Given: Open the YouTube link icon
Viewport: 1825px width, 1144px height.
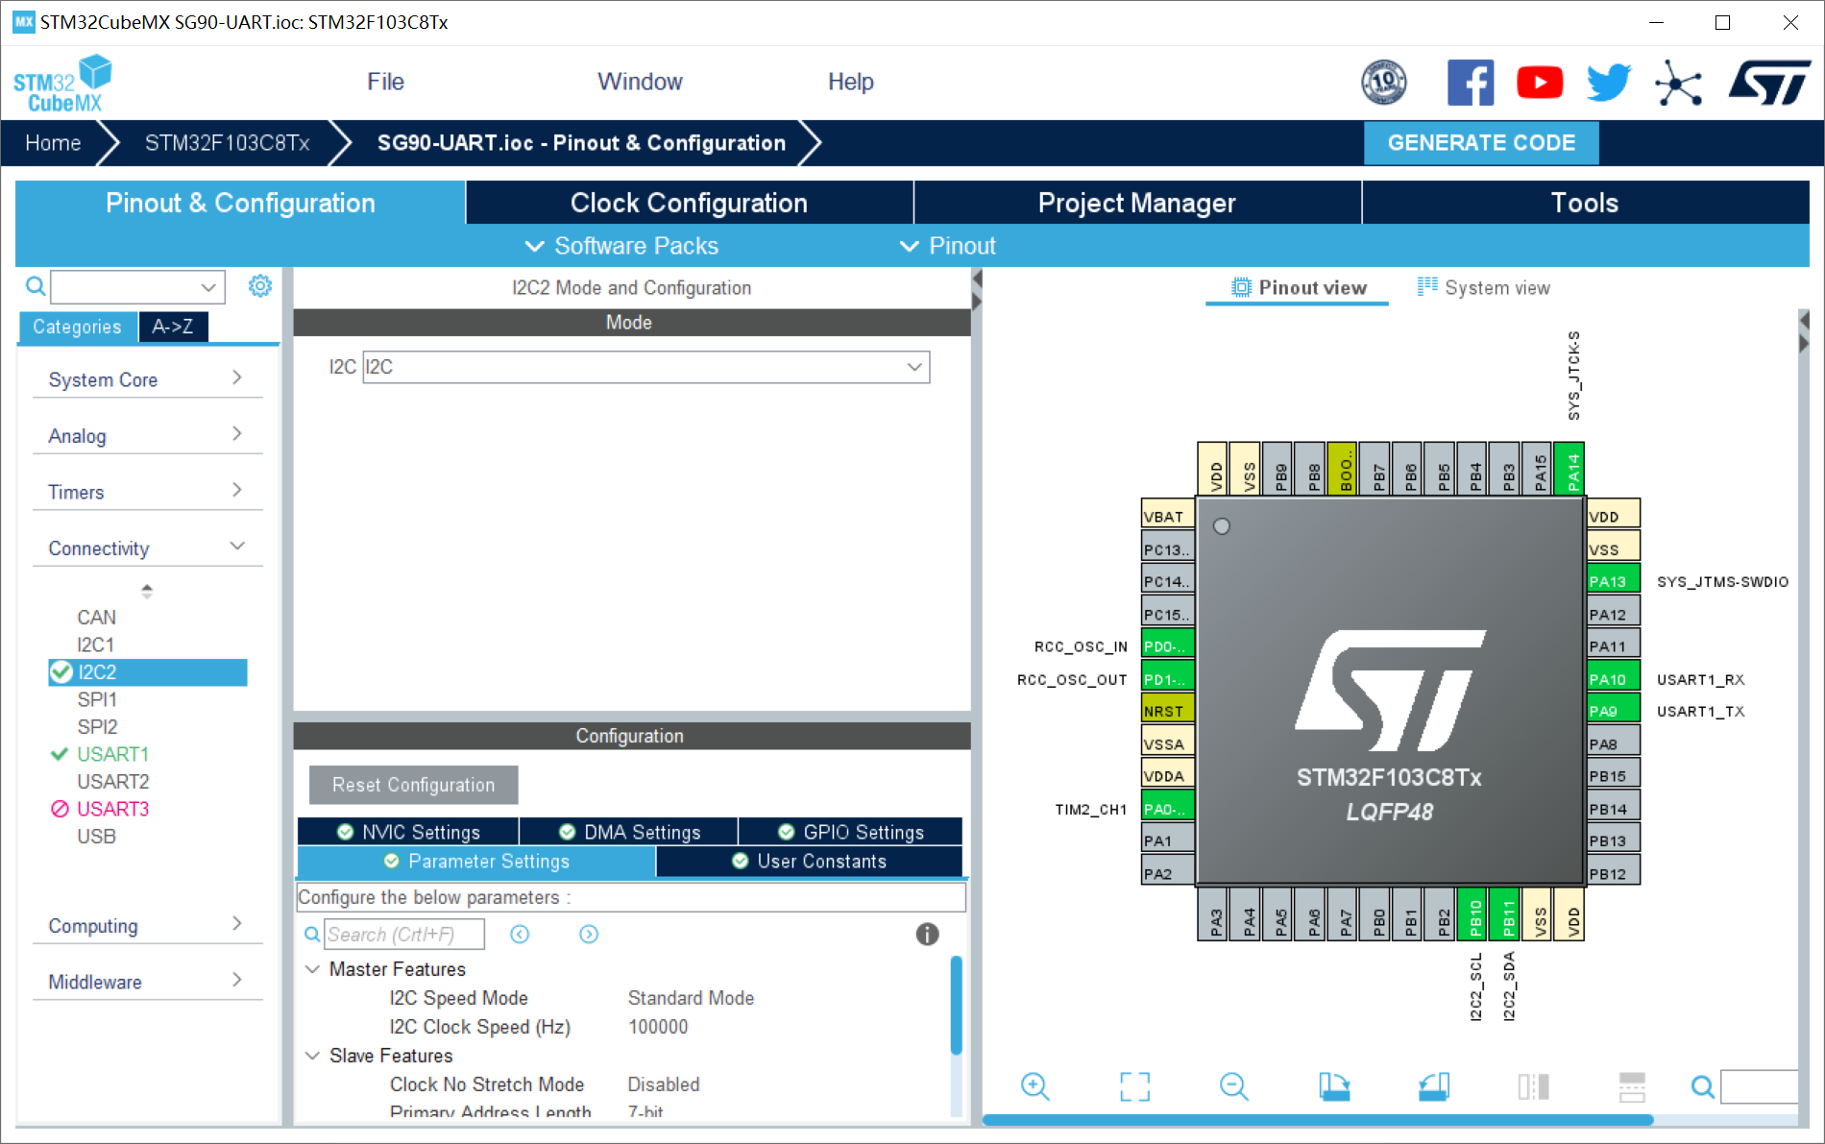Looking at the screenshot, I should pos(1540,83).
